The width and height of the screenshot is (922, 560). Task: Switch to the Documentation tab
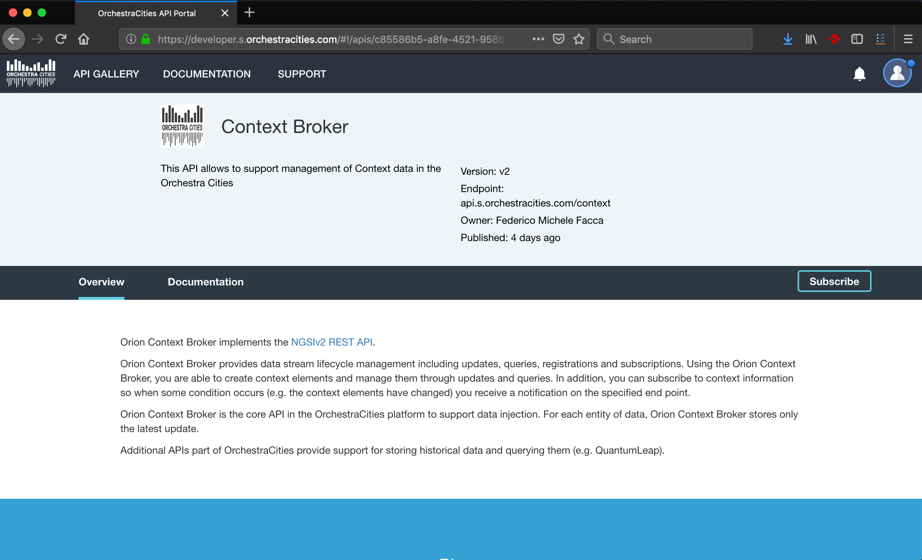[x=205, y=282]
